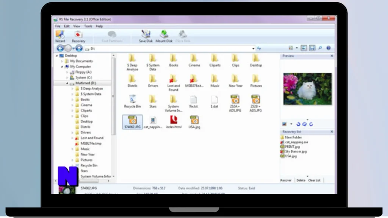Select cat_napping.avi in recovery list
This screenshot has height=218, width=388.
[296, 142]
